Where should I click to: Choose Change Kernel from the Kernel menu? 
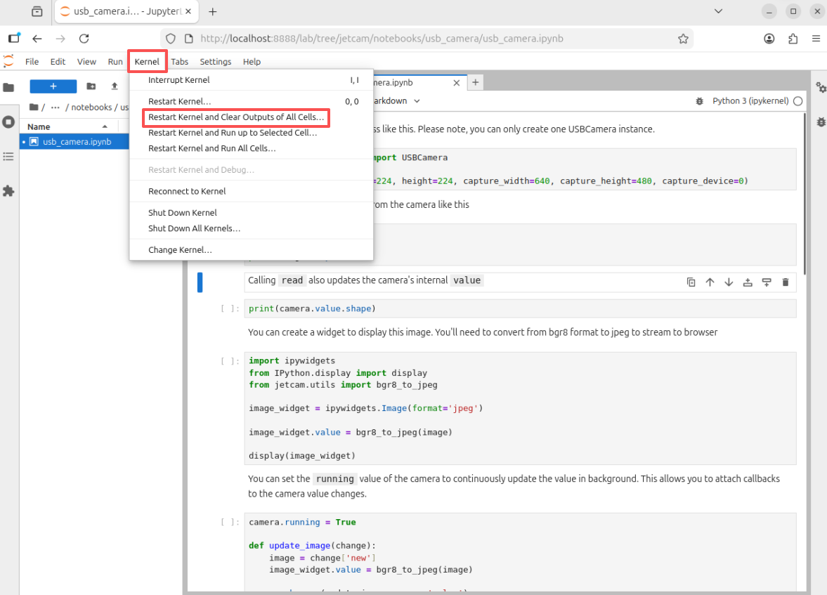pyautogui.click(x=251, y=250)
